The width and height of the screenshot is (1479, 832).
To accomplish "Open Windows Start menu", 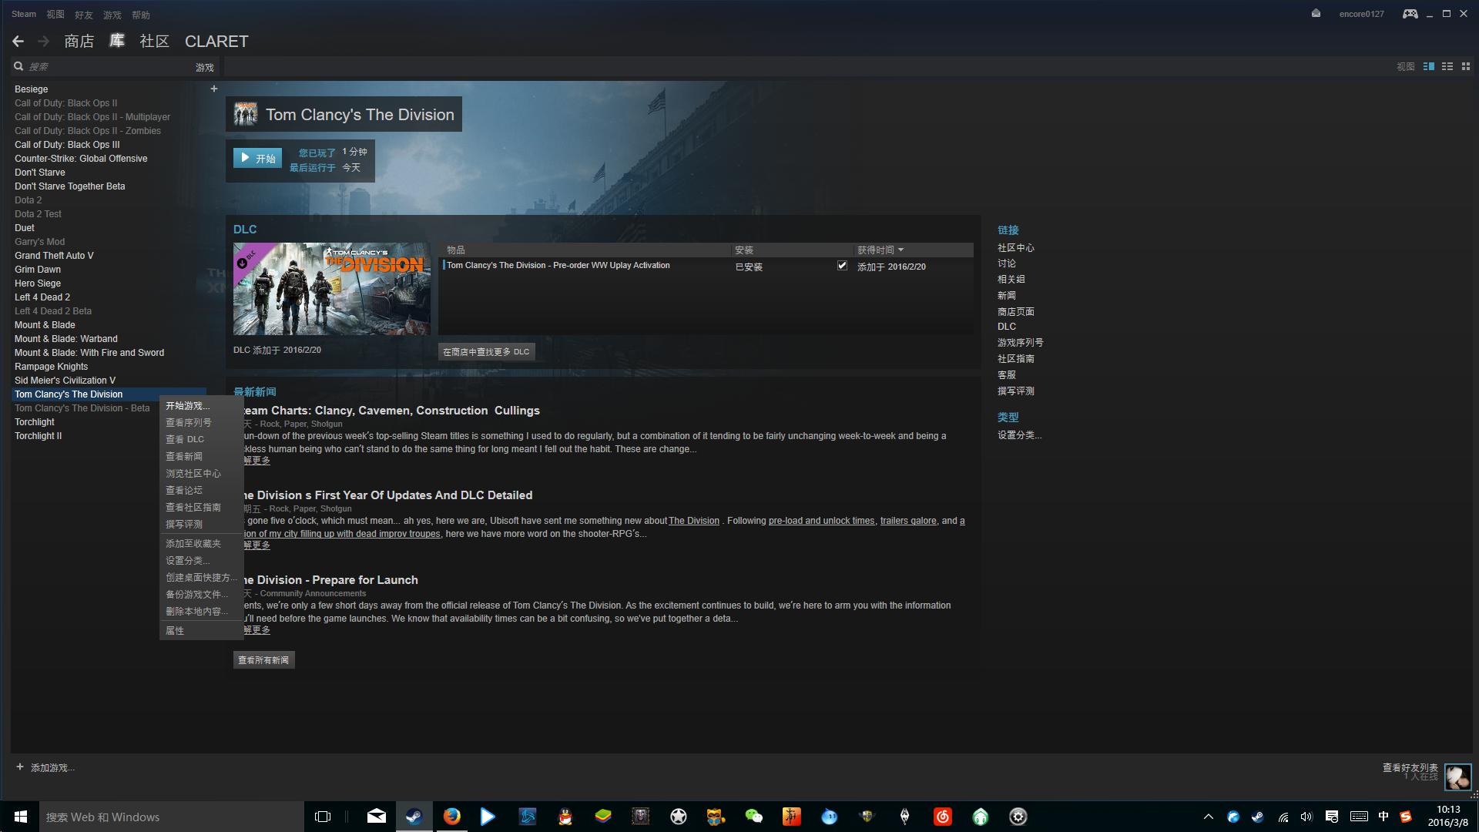I will point(20,817).
